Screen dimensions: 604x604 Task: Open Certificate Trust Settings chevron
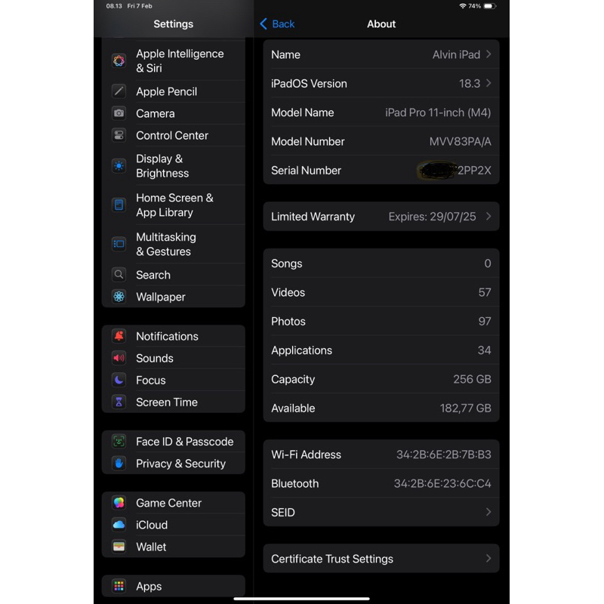coord(488,559)
